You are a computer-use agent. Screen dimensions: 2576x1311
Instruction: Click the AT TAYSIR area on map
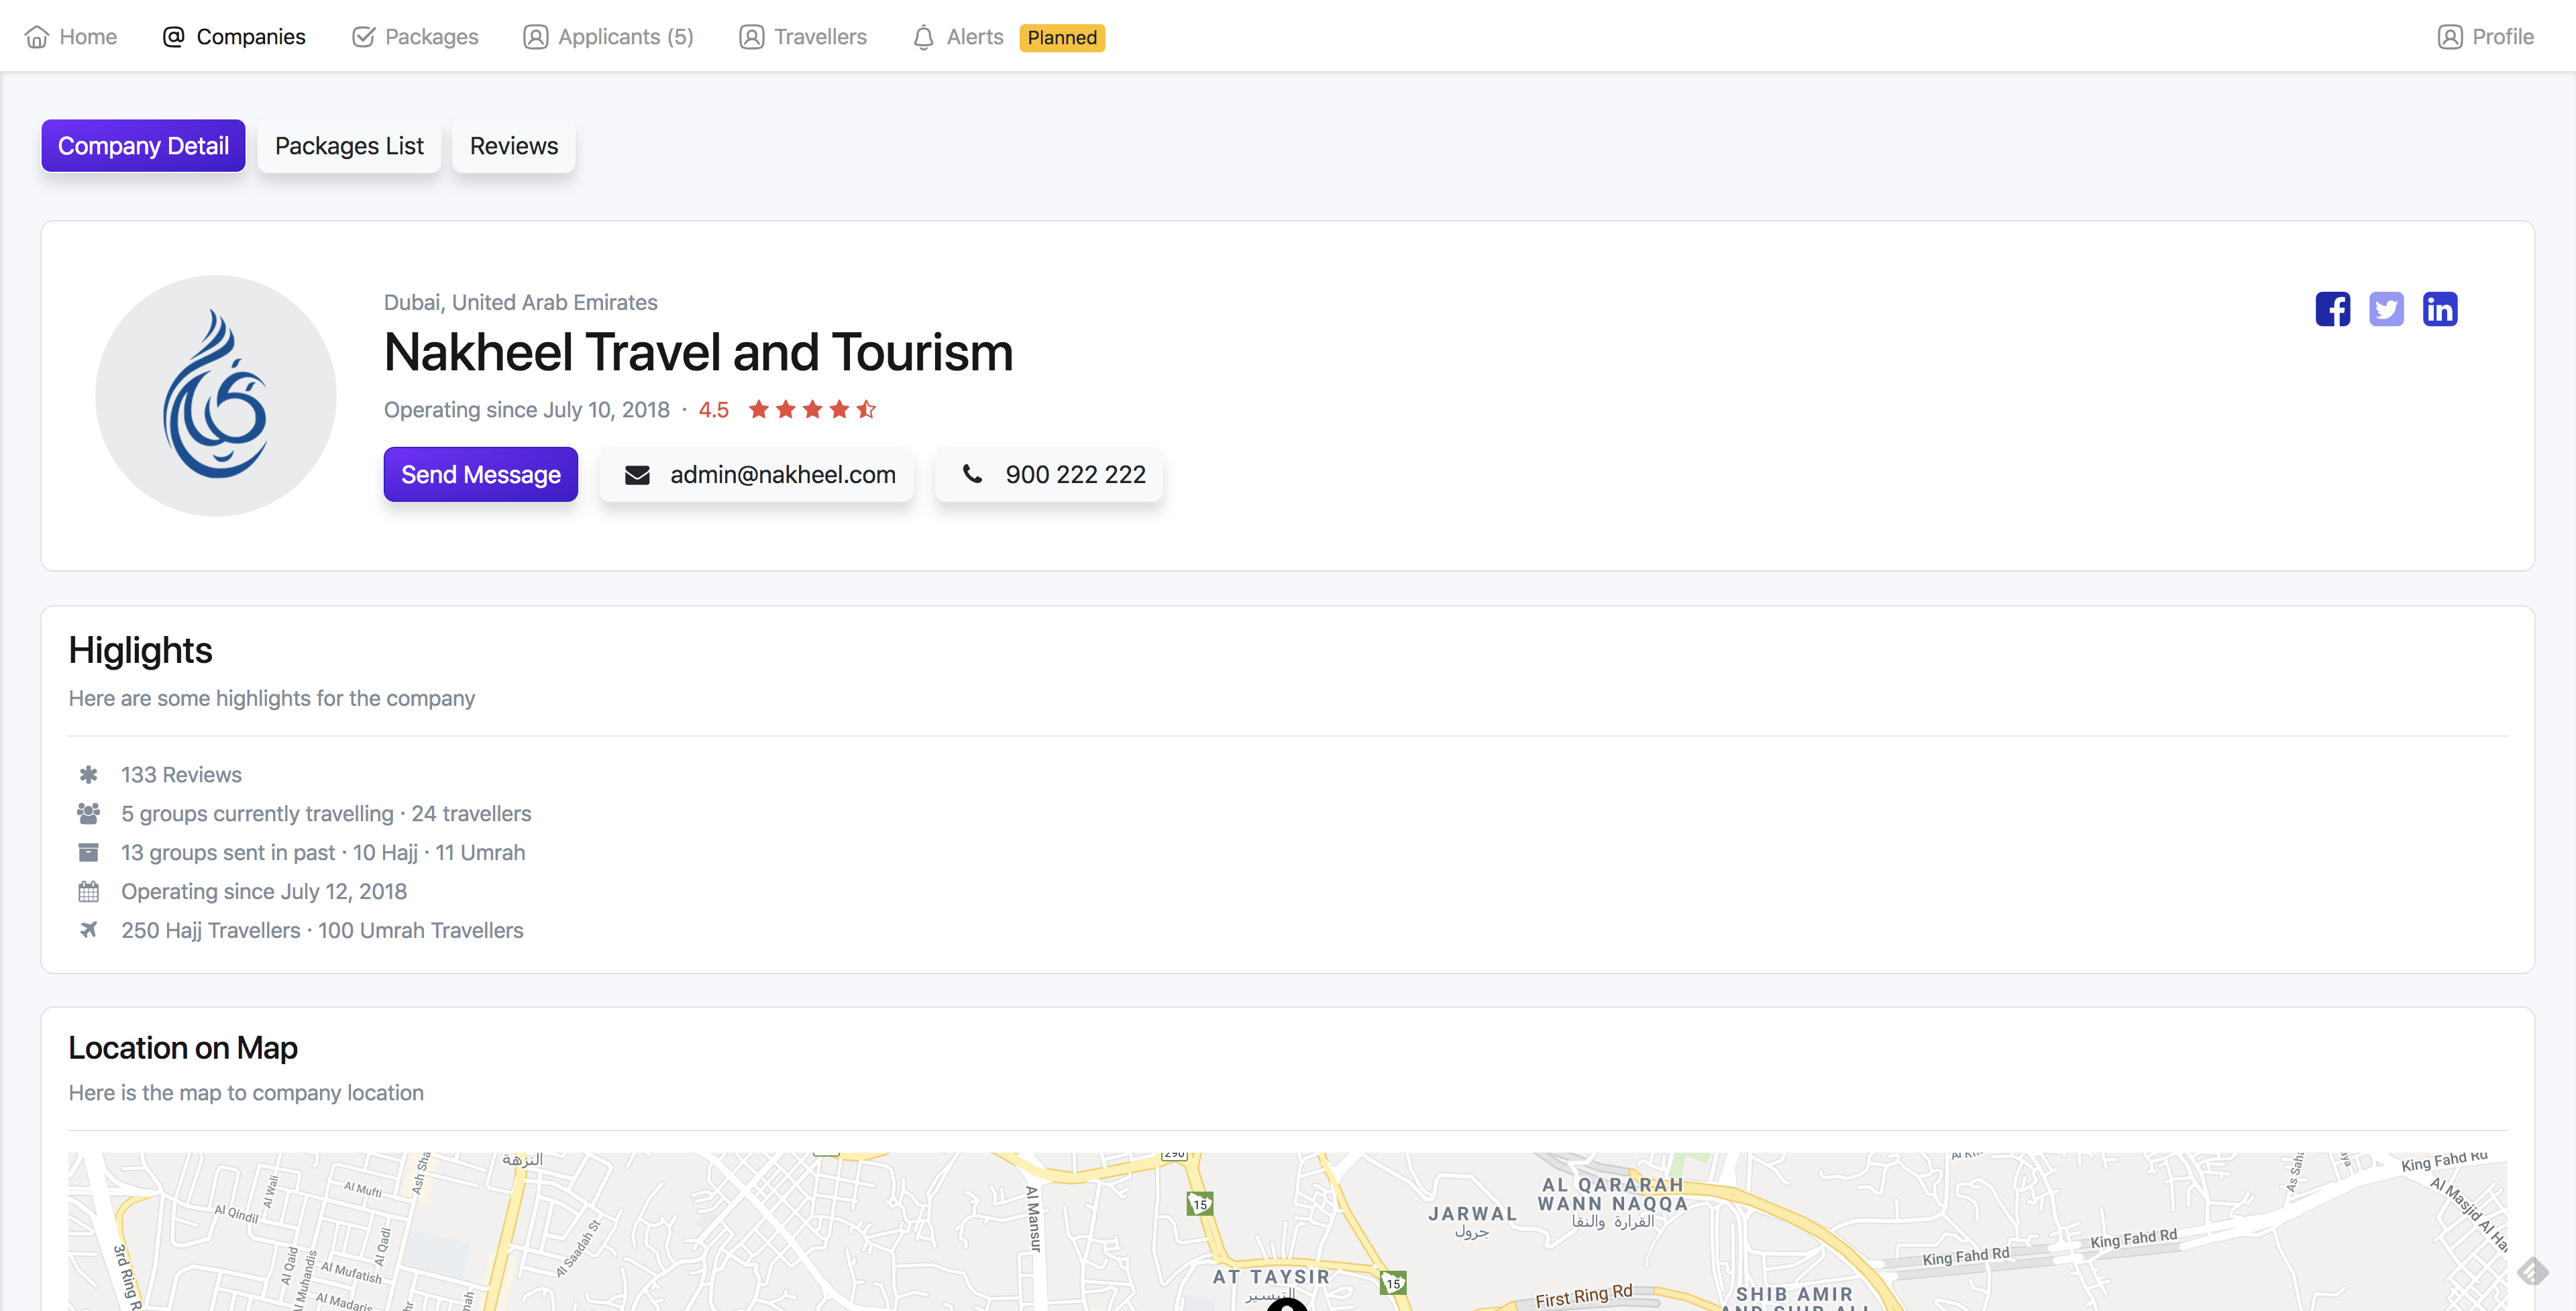pos(1270,1277)
